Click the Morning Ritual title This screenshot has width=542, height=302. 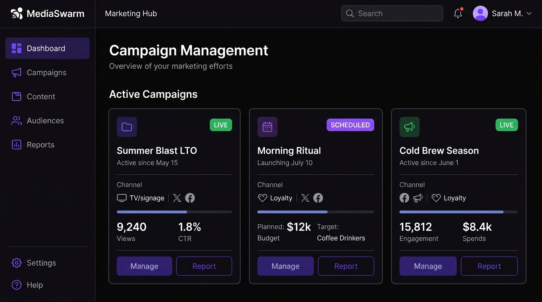pyautogui.click(x=289, y=151)
